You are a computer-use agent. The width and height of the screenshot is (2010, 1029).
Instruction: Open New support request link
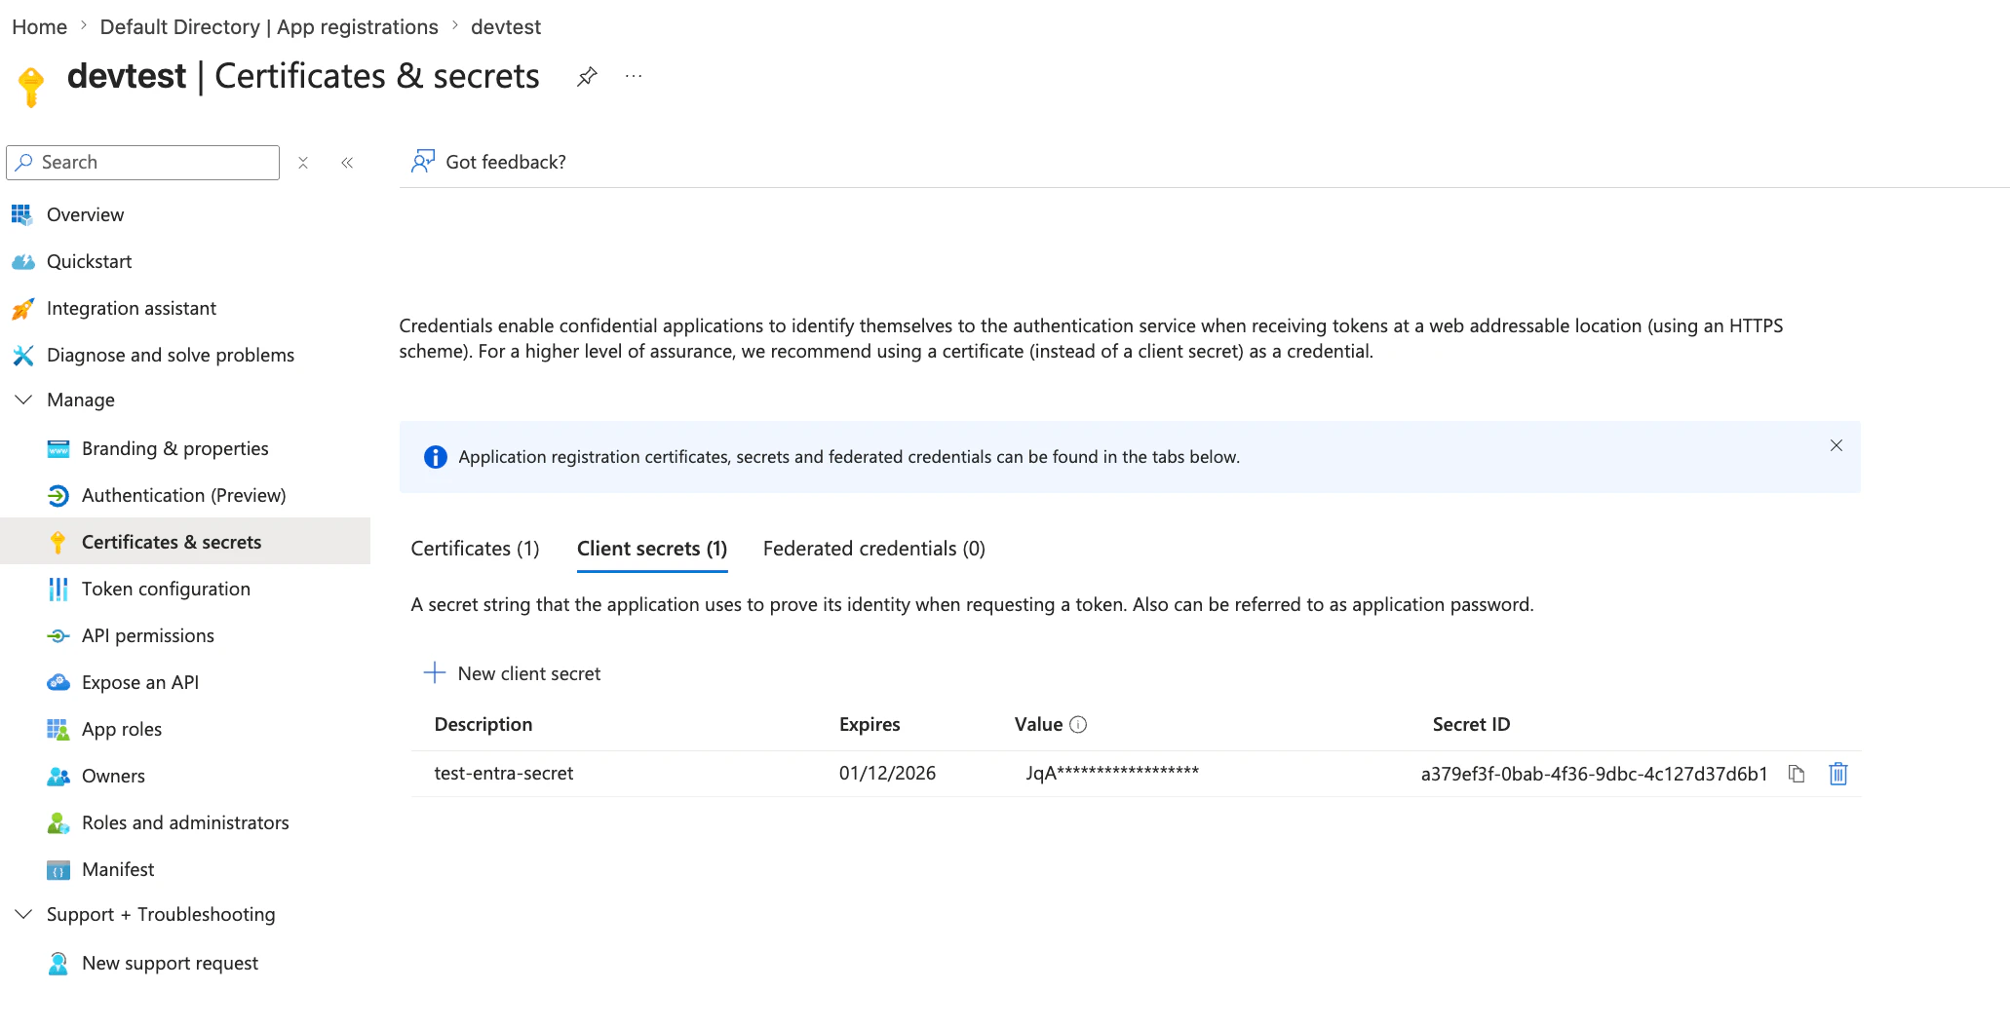tap(171, 963)
